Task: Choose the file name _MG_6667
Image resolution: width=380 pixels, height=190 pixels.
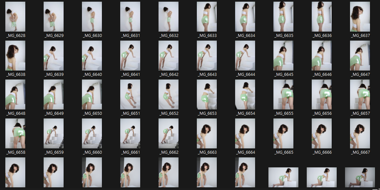Action: 360,152
